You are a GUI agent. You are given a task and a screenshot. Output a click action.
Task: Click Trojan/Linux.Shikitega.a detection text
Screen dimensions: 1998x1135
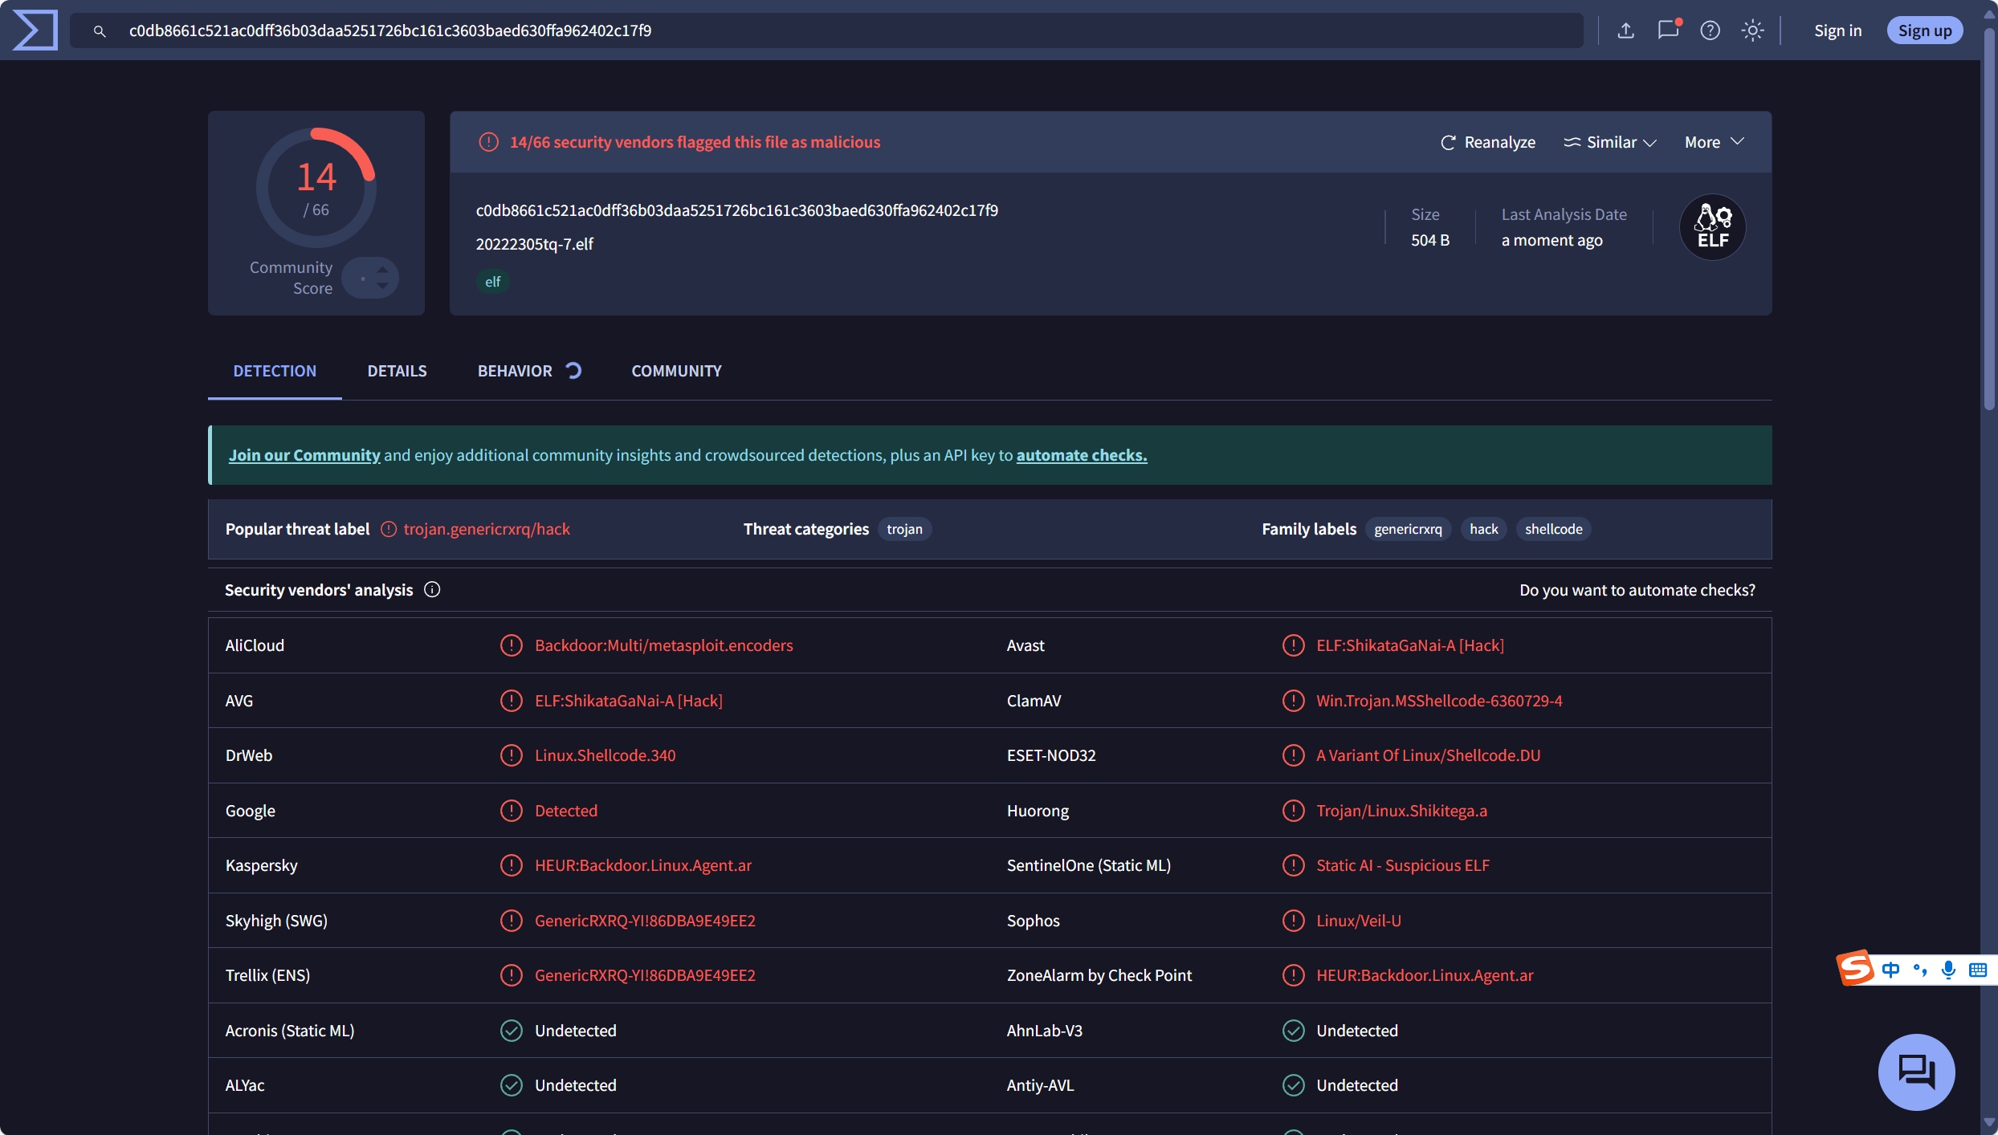[x=1401, y=811]
